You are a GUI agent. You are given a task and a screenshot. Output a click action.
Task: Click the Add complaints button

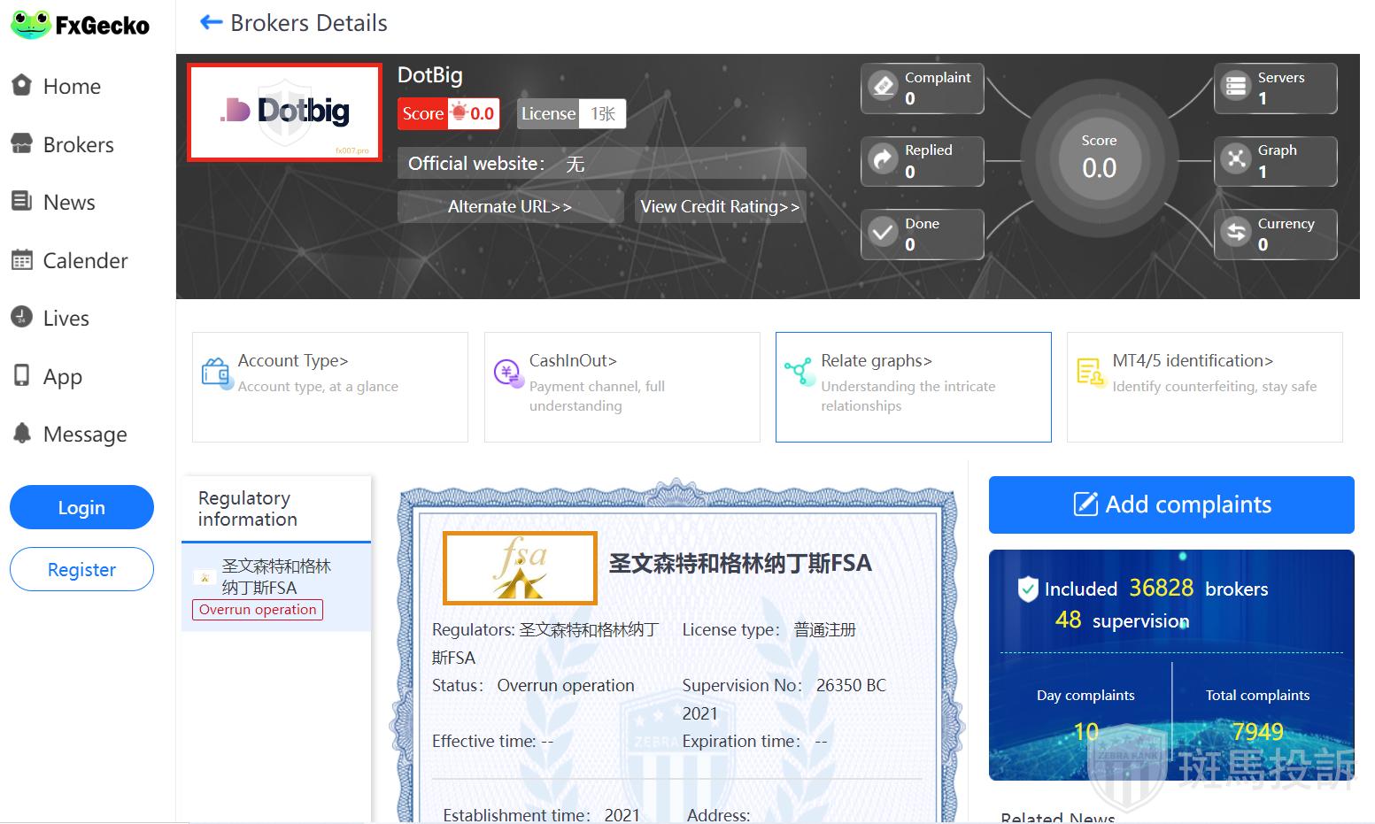pos(1170,504)
